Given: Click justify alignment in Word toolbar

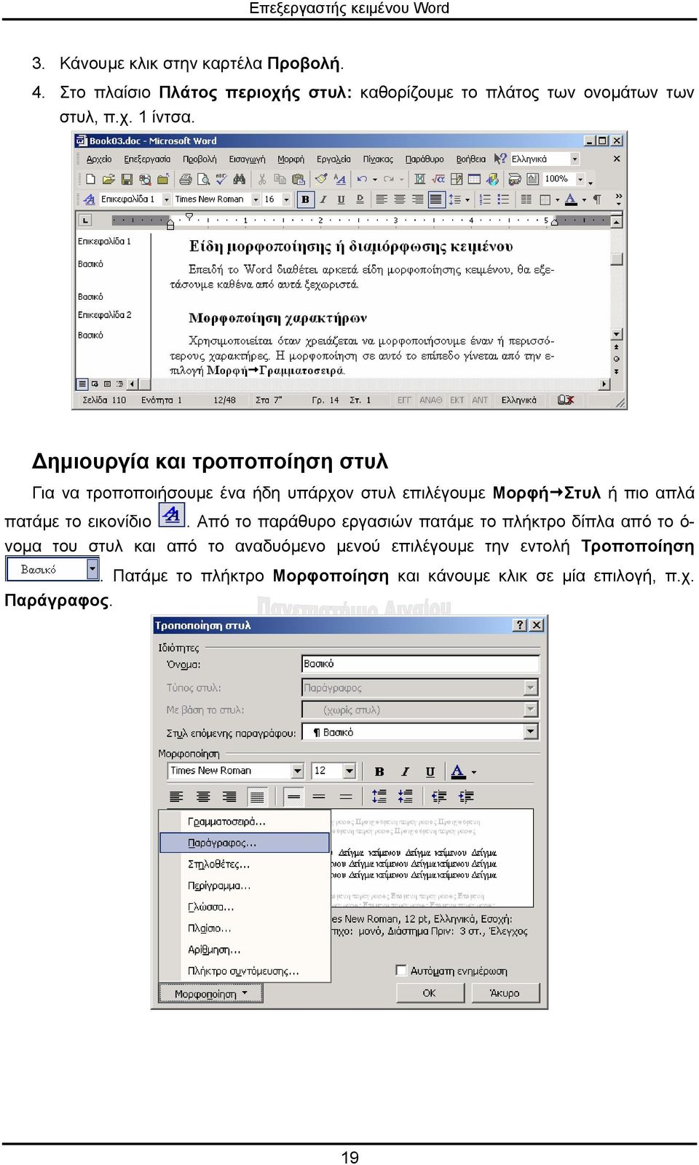Looking at the screenshot, I should (436, 199).
